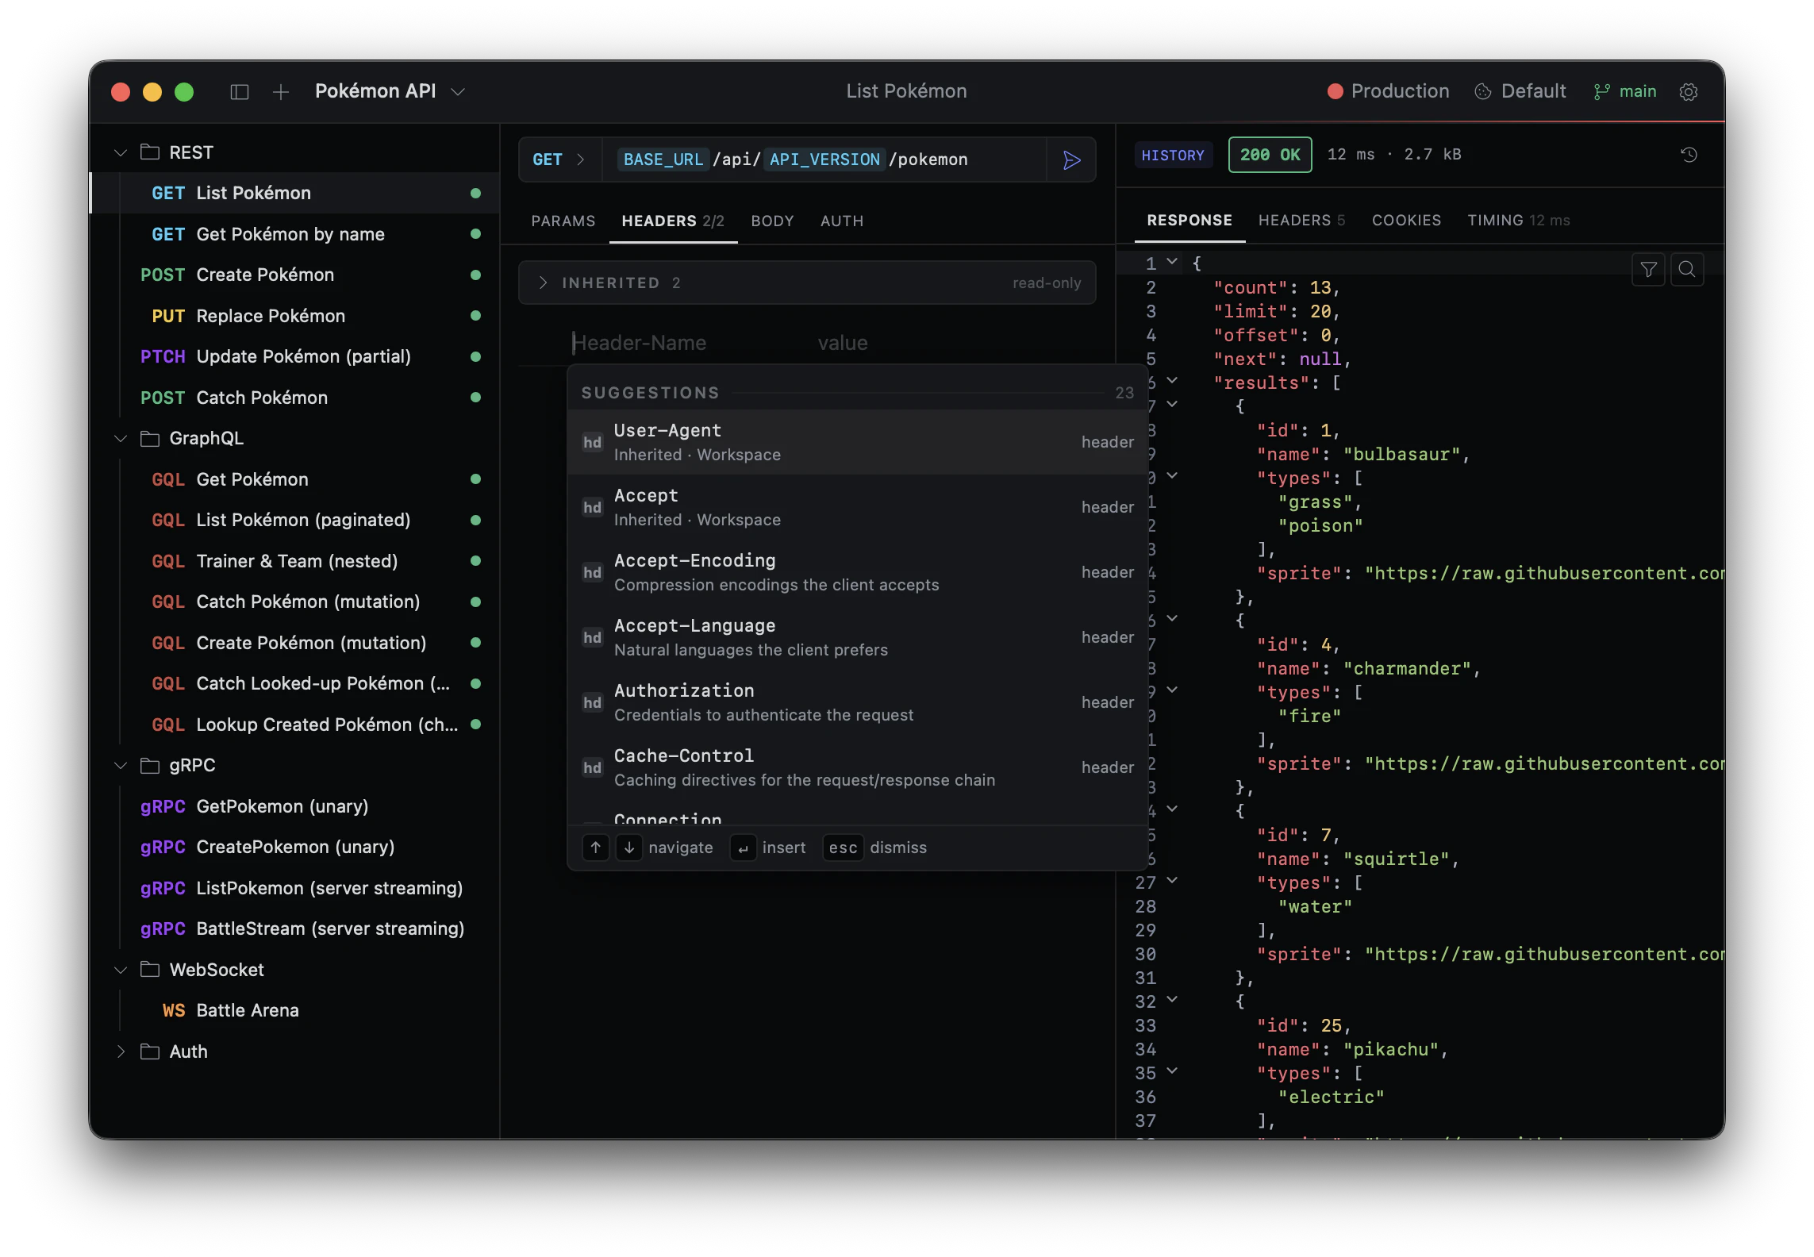This screenshot has height=1257, width=1814.
Task: Click the return key insert icon
Action: pos(743,848)
